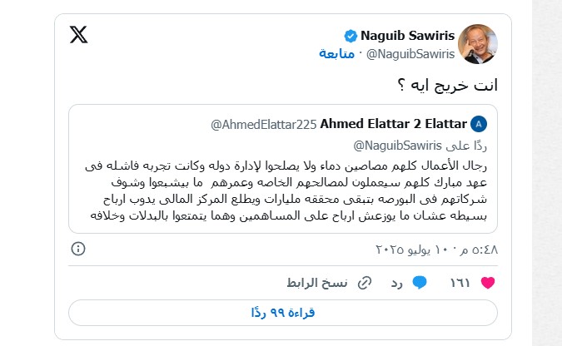Click the ١٦١ likes count
The image size is (562, 346).
(460, 283)
